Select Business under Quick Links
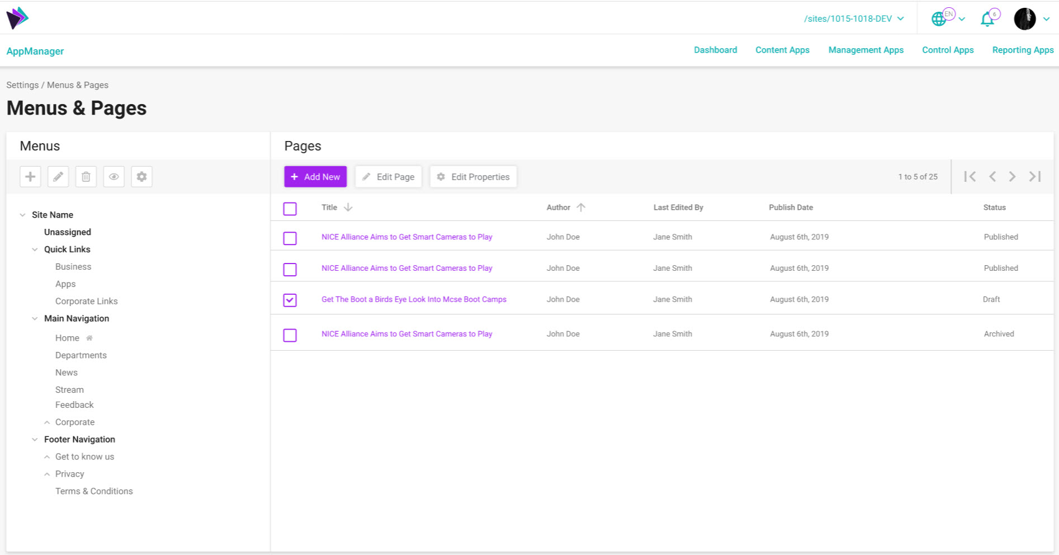The height and width of the screenshot is (555, 1059). 73,267
